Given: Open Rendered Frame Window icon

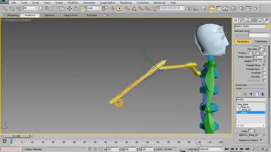Looking at the screenshot, I should point(248,8).
